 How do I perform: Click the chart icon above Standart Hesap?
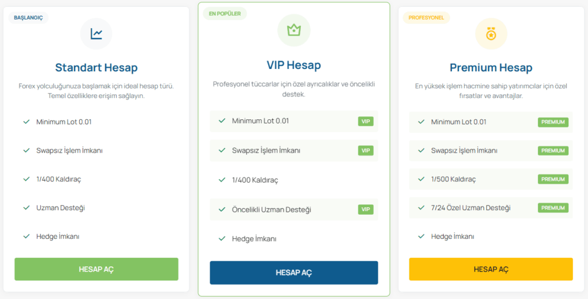(96, 34)
